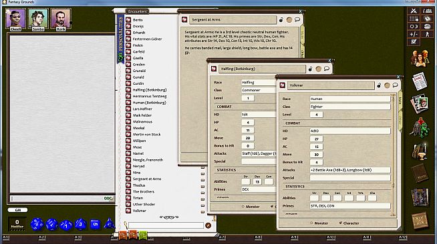Open Bertis in the Personalities list

(138, 20)
